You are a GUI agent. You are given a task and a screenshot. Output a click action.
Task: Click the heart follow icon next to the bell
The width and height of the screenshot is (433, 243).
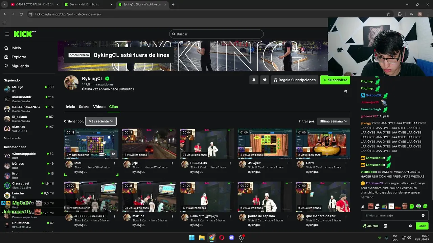click(x=265, y=80)
